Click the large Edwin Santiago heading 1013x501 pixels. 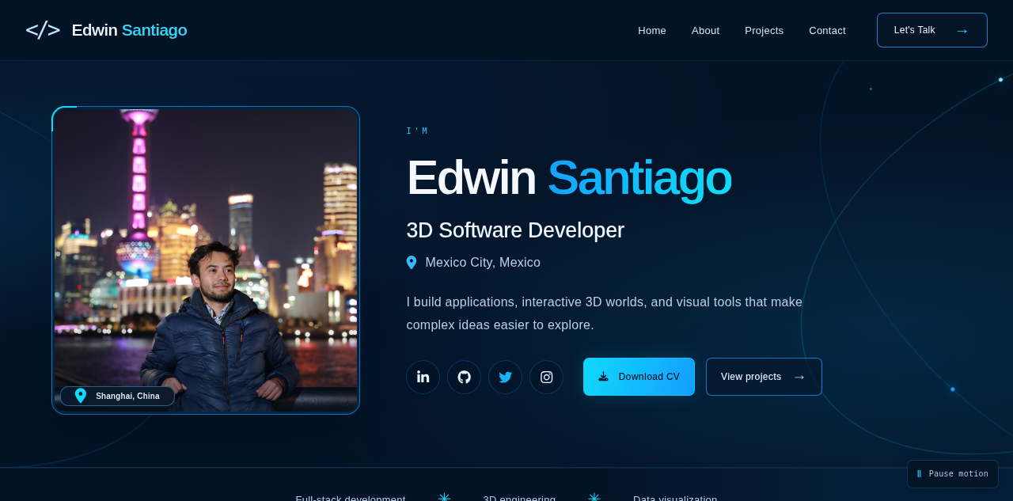(568, 178)
